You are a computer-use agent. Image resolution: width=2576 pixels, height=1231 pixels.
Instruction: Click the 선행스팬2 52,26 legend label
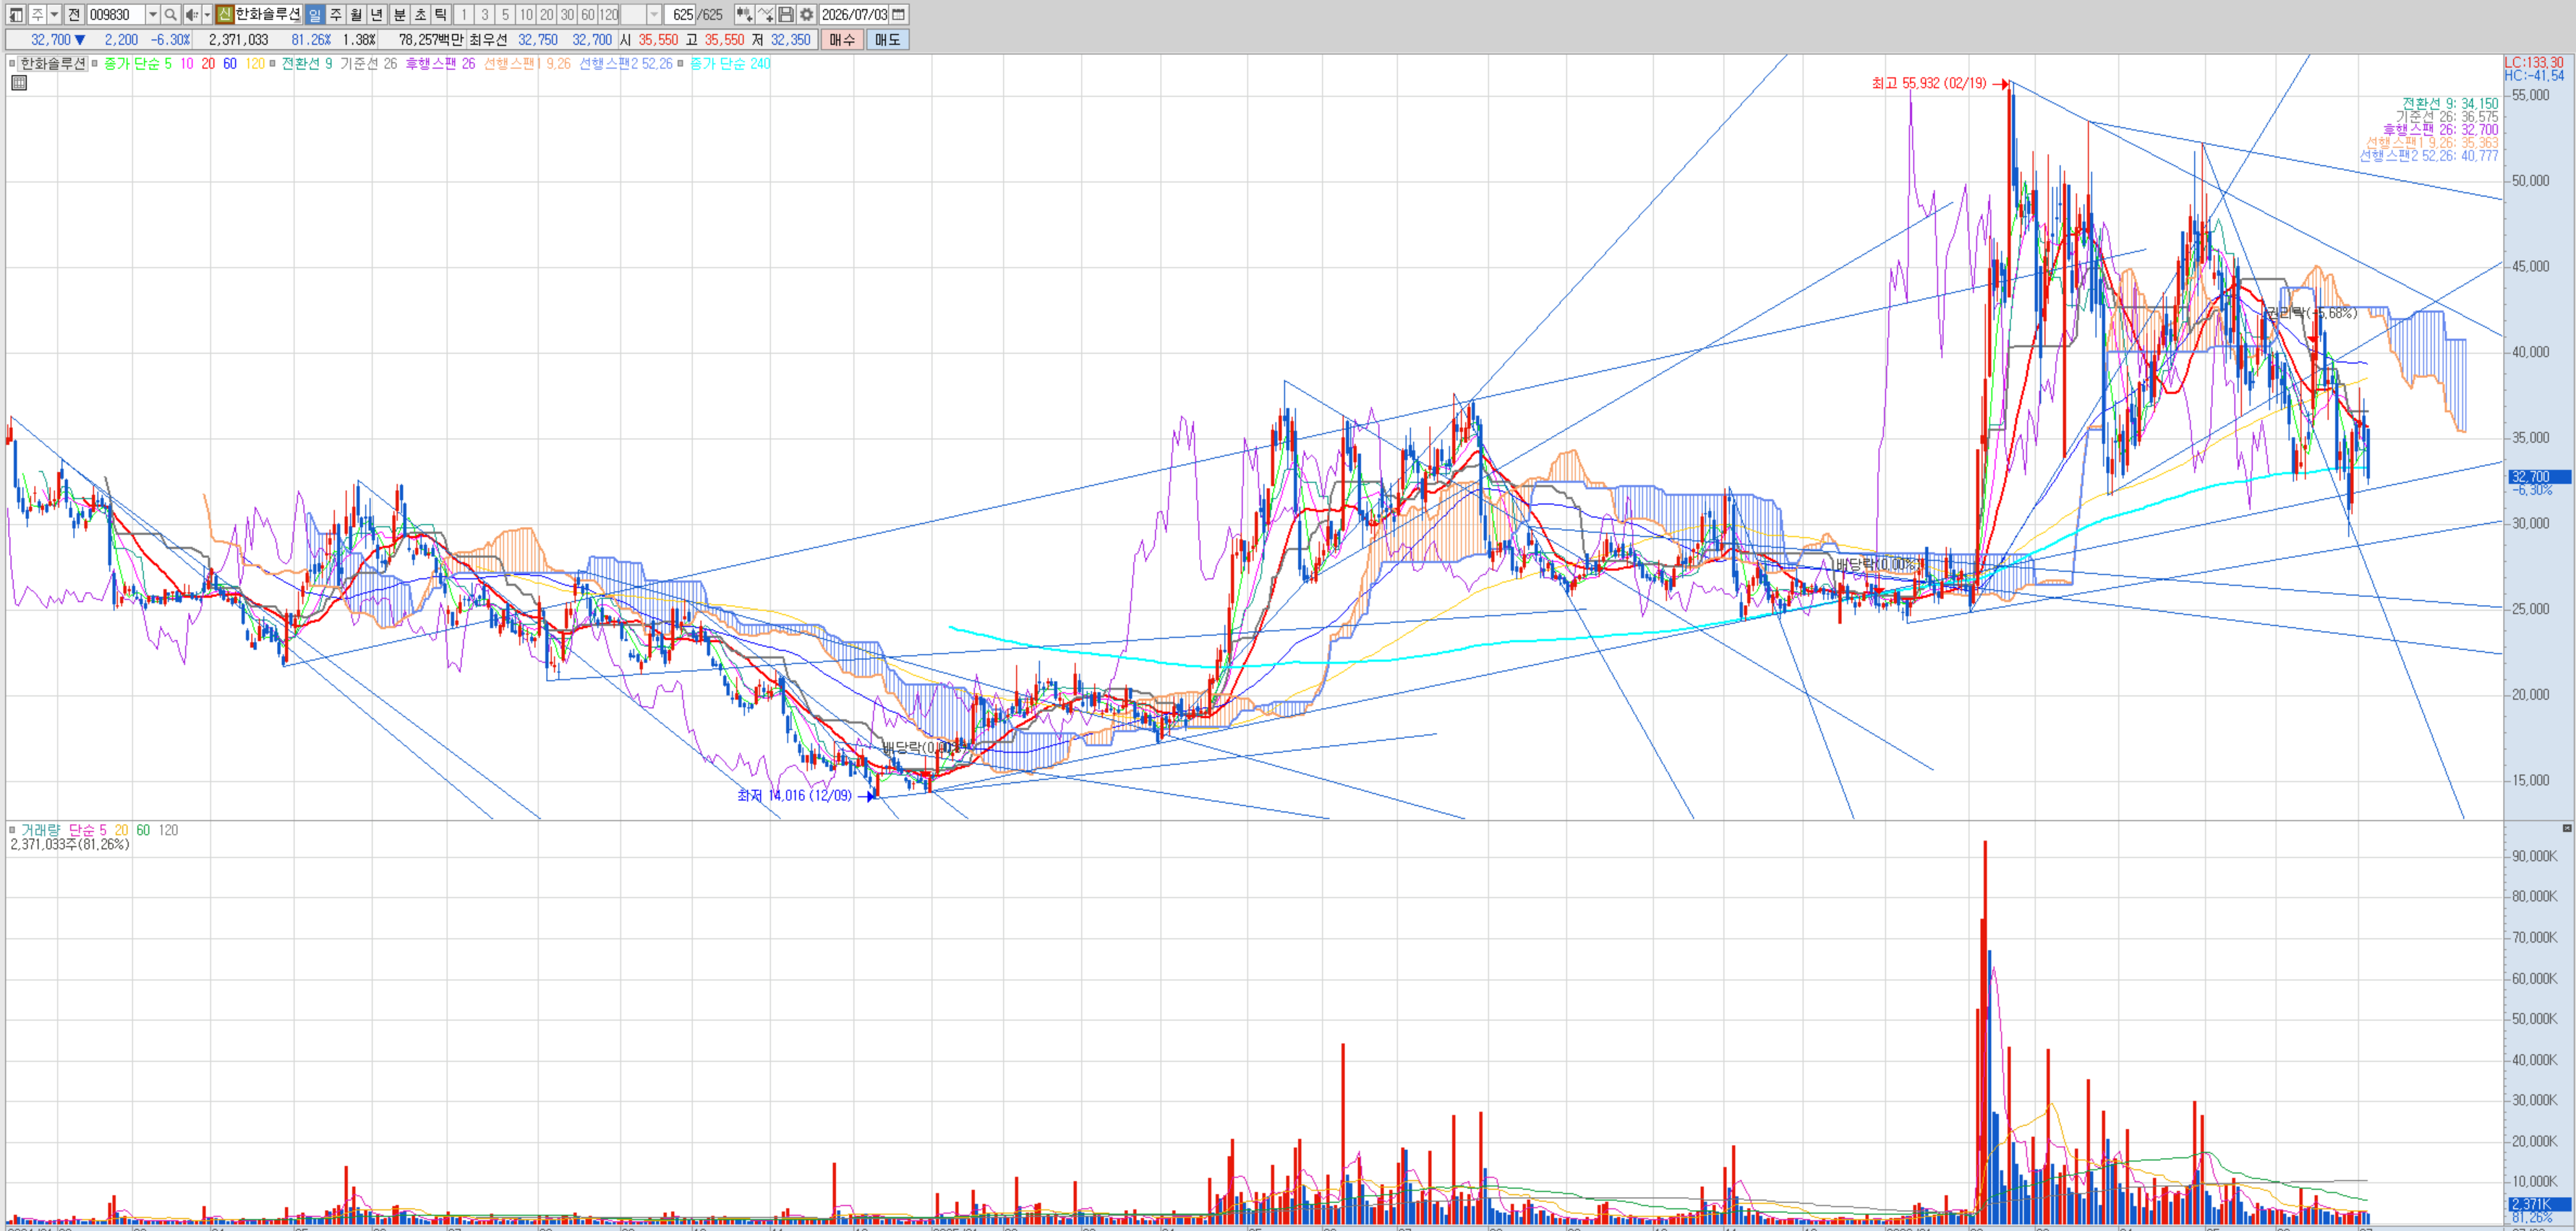click(626, 63)
